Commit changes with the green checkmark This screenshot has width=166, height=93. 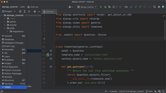136,7
